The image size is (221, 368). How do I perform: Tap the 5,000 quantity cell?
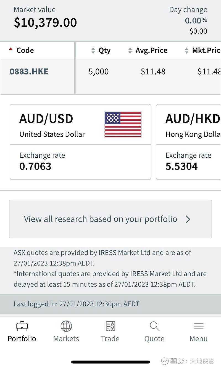pos(99,72)
